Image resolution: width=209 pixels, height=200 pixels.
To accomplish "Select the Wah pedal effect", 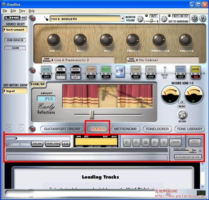I will (75, 72).
